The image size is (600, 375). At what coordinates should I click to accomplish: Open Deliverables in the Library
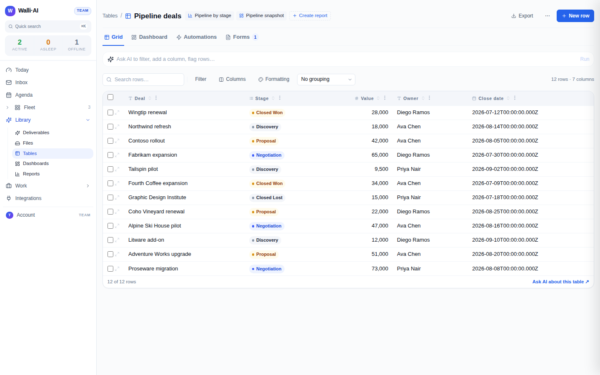tap(52, 132)
